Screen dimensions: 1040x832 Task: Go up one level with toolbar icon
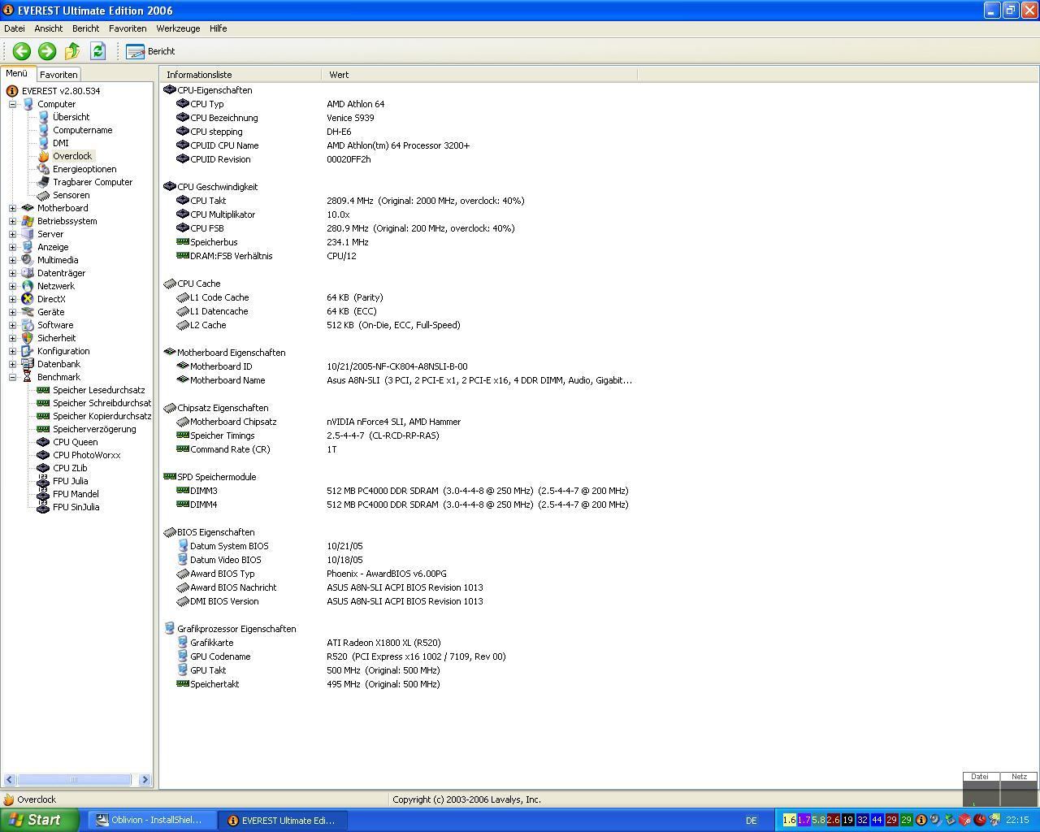(x=72, y=51)
